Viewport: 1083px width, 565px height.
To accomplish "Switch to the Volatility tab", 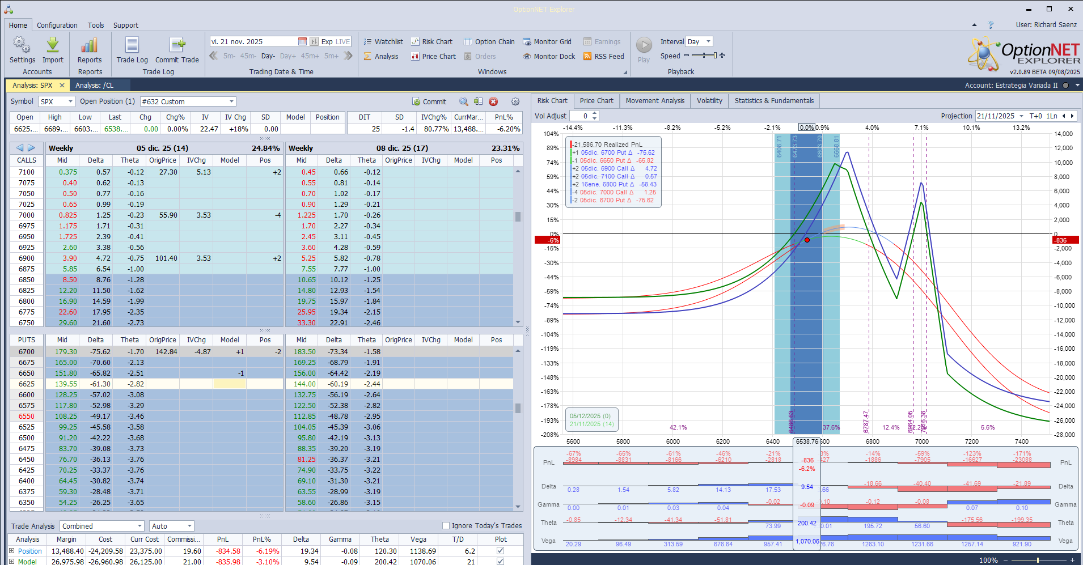I will 709,101.
